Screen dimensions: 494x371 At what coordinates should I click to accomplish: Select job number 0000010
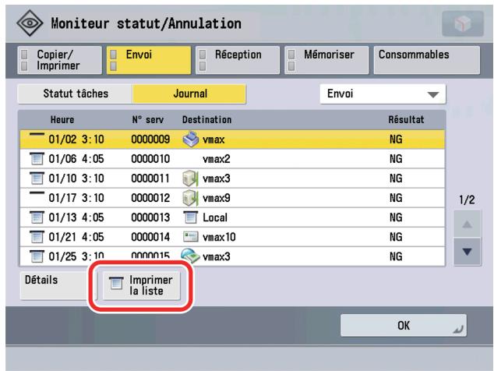(150, 158)
